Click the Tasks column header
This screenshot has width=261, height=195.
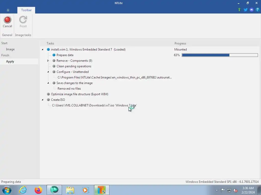(x=107, y=43)
